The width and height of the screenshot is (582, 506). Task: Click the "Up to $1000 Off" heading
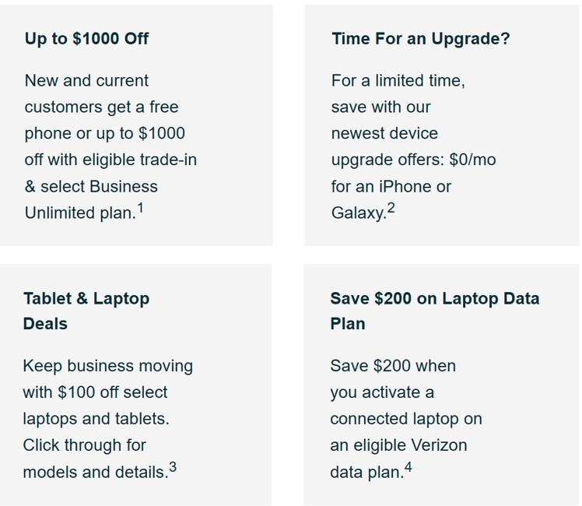pyautogui.click(x=86, y=39)
